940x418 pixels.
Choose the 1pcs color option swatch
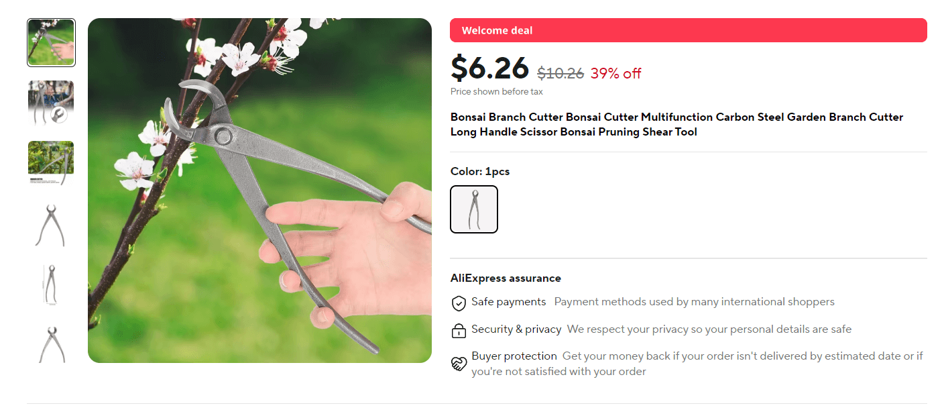[x=474, y=209]
